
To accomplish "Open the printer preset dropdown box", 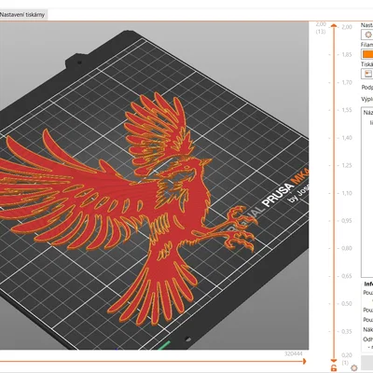I will point(367,74).
